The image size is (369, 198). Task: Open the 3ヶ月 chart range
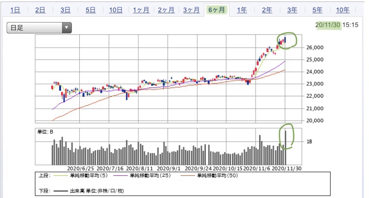click(x=191, y=10)
